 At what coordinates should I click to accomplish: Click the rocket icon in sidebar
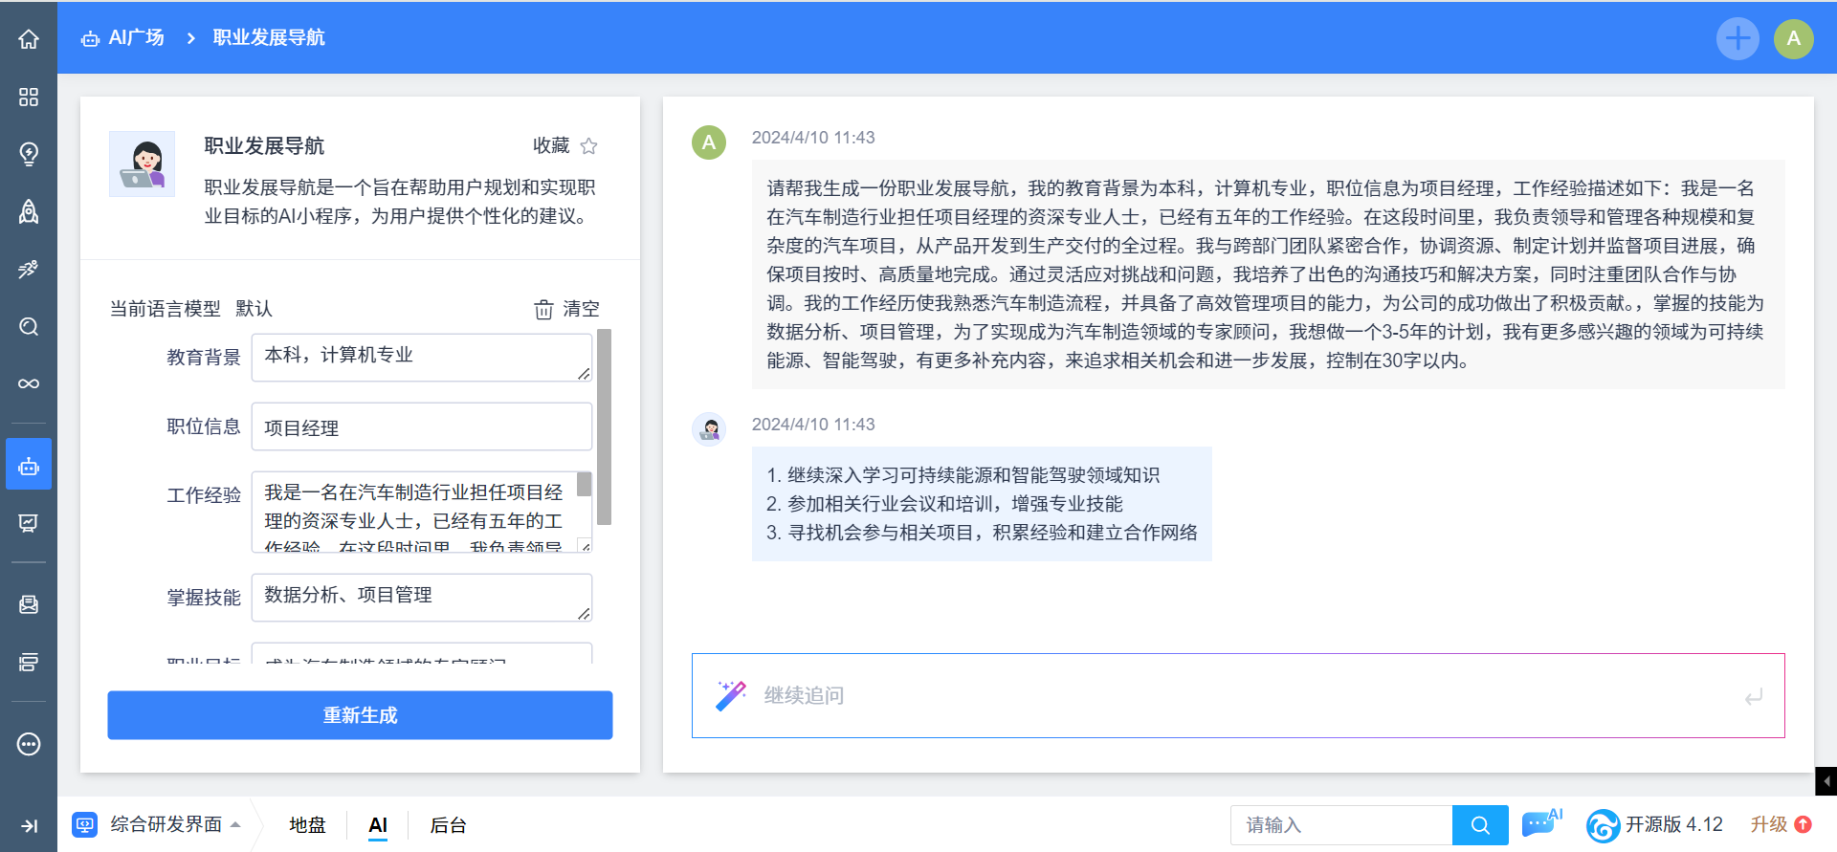point(29,211)
